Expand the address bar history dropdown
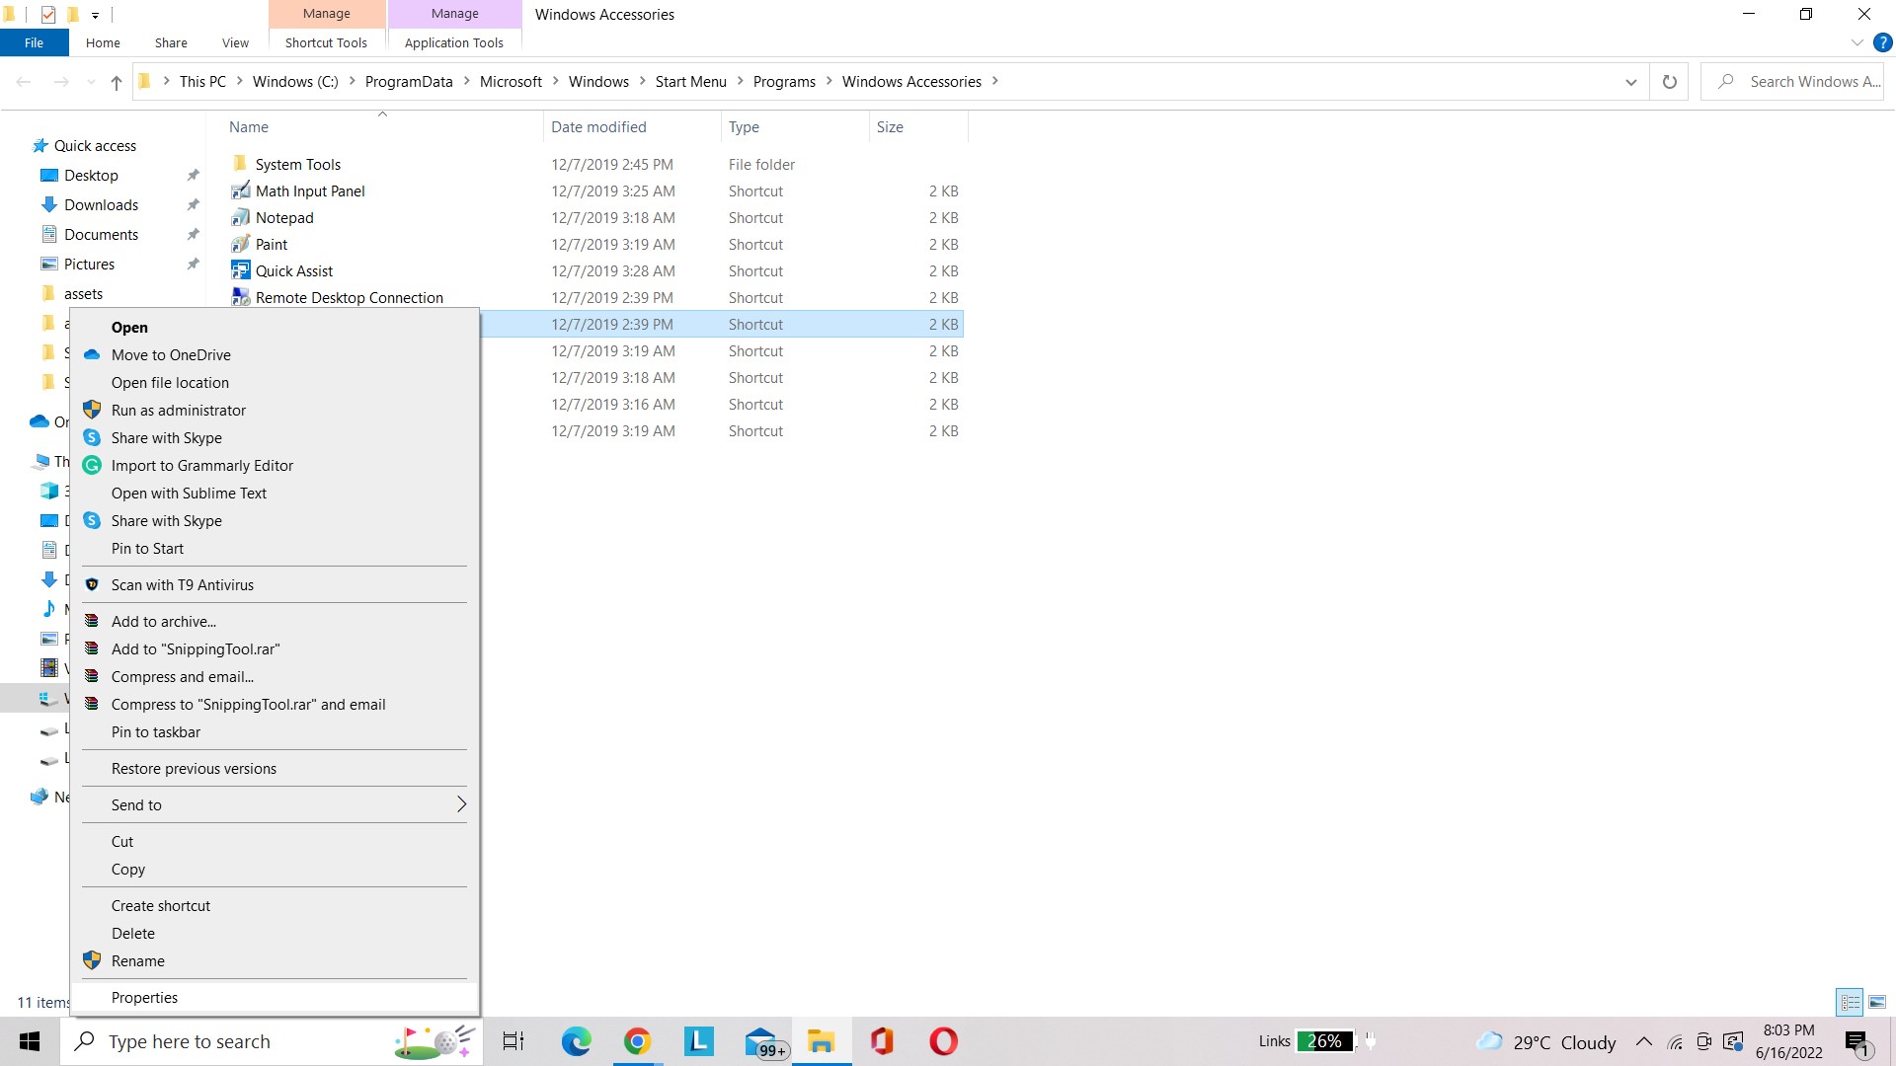Screen dimensions: 1896x1066 [x=1630, y=82]
